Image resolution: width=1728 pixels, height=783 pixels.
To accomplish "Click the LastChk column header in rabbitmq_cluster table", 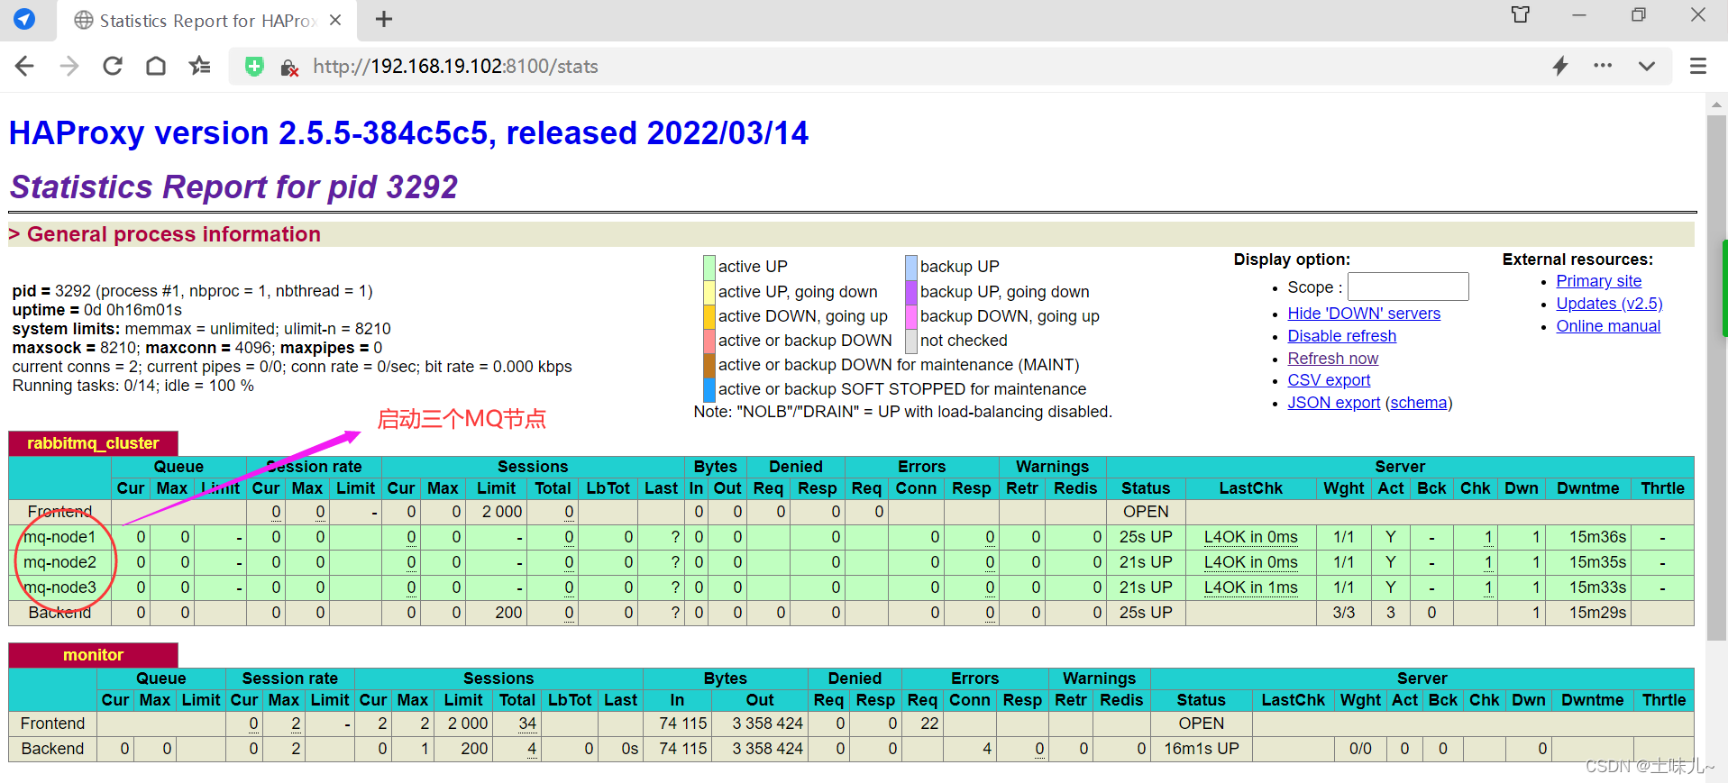I will (x=1250, y=488).
